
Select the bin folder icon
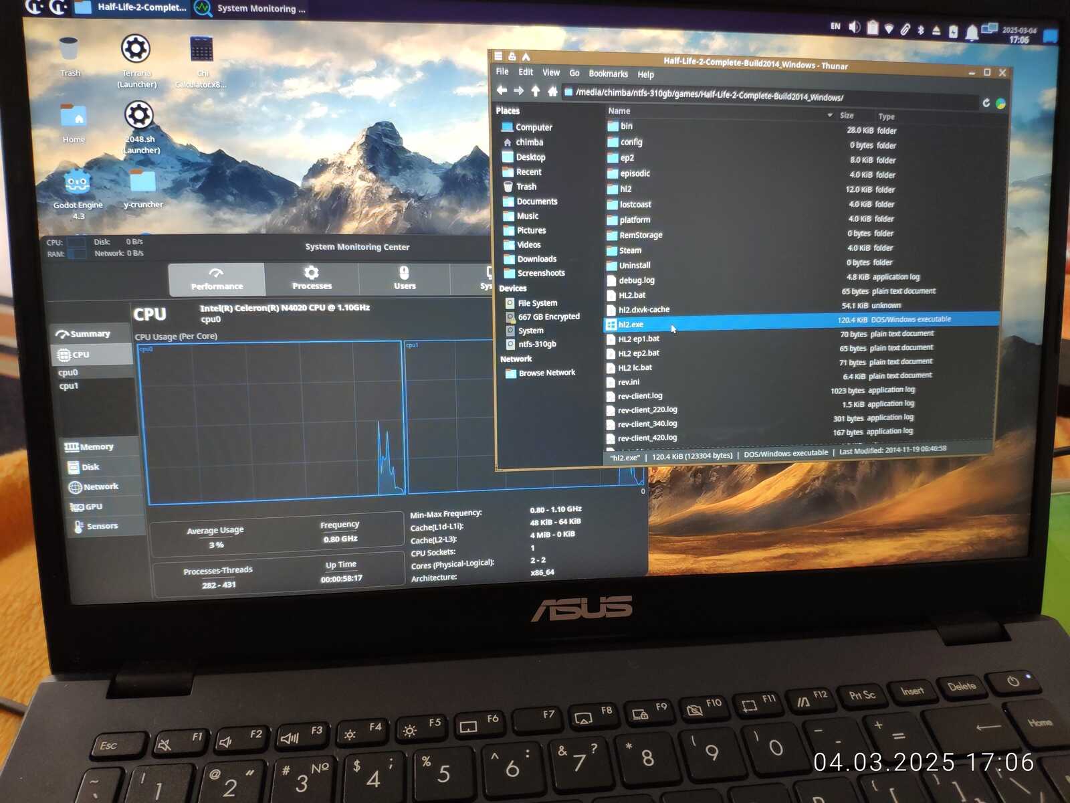tap(613, 126)
